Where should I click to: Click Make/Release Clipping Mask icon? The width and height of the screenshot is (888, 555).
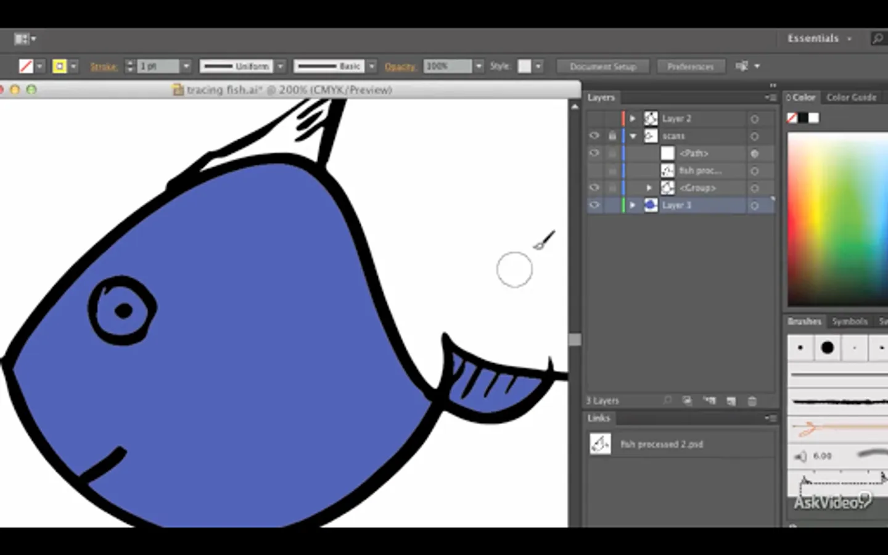click(688, 401)
